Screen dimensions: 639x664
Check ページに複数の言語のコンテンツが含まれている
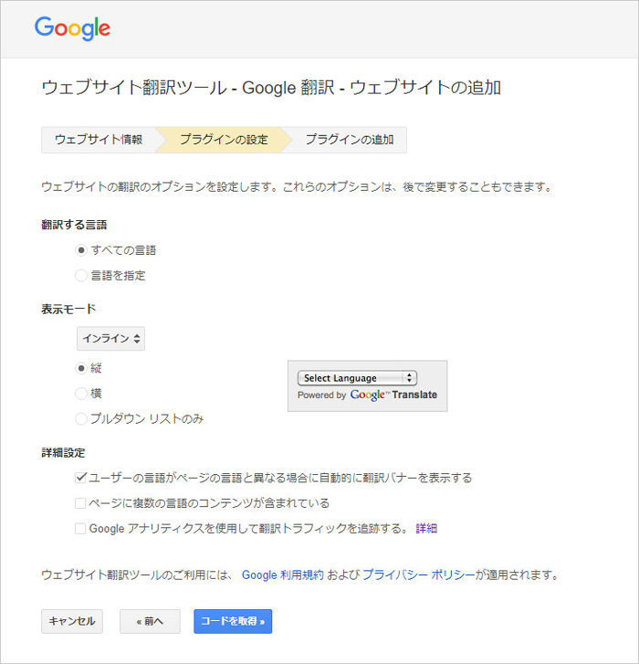(80, 503)
